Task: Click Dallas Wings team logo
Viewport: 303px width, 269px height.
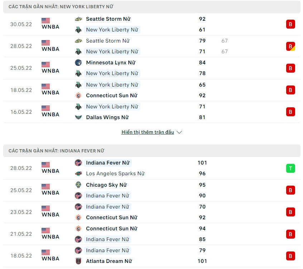Action: (x=78, y=117)
